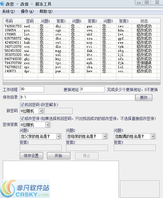163x198 pixels.
Task: Click the 问题2 column header
Action: [x=77, y=21]
